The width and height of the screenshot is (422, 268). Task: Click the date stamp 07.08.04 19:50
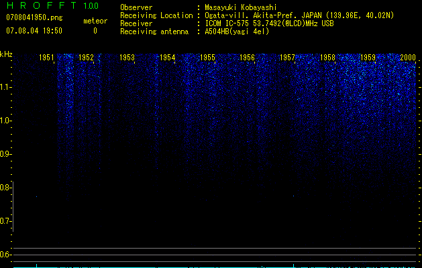coord(34,31)
